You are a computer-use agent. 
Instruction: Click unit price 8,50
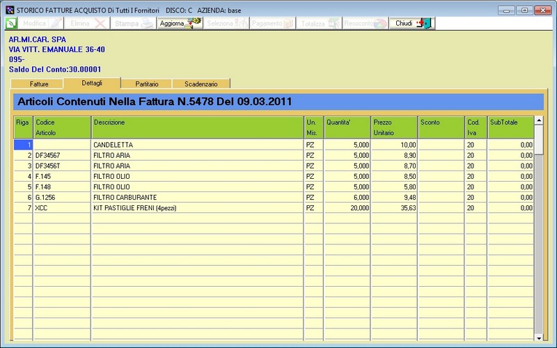click(x=409, y=177)
